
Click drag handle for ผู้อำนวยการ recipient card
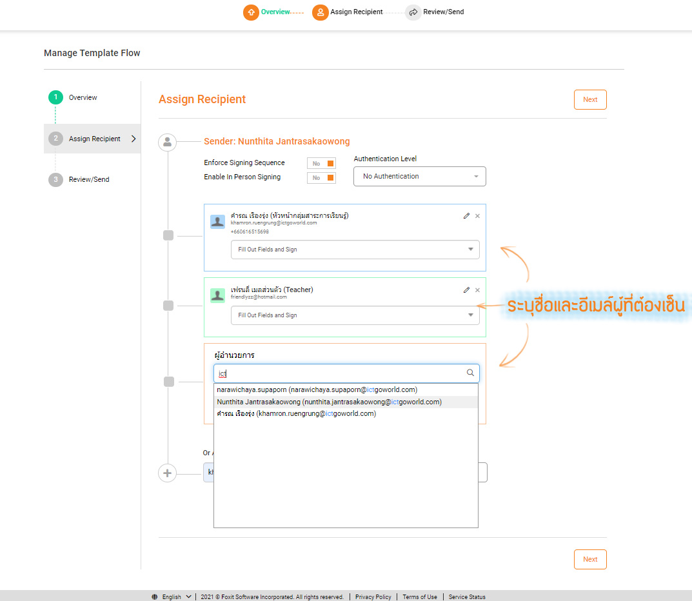[168, 382]
